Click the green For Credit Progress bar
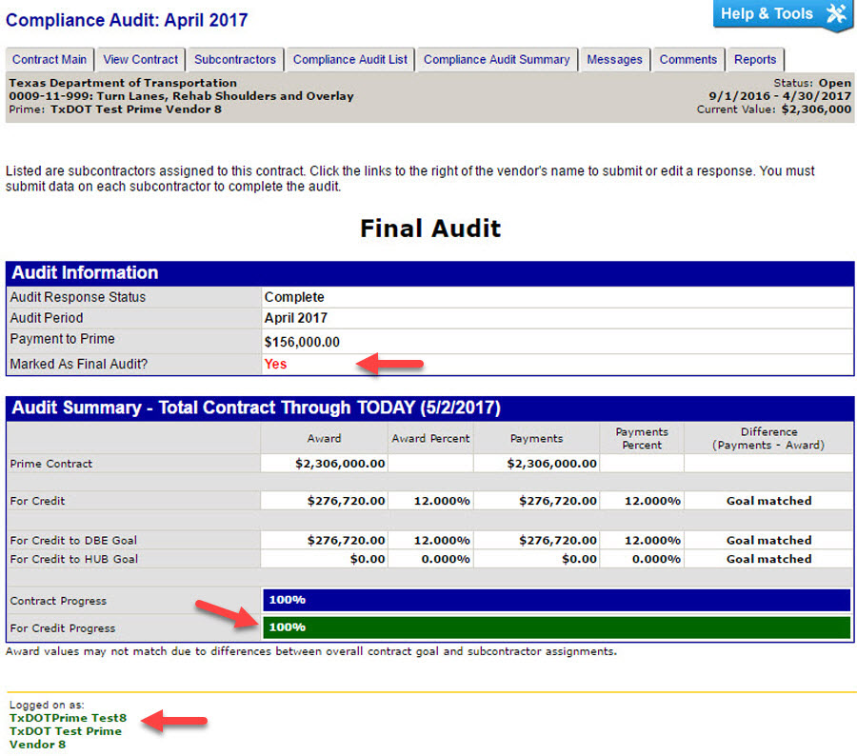 [x=556, y=627]
